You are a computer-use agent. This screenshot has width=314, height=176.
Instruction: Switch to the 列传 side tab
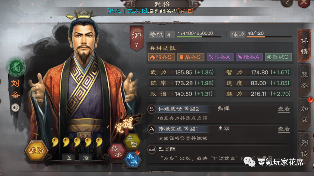pyautogui.click(x=304, y=148)
